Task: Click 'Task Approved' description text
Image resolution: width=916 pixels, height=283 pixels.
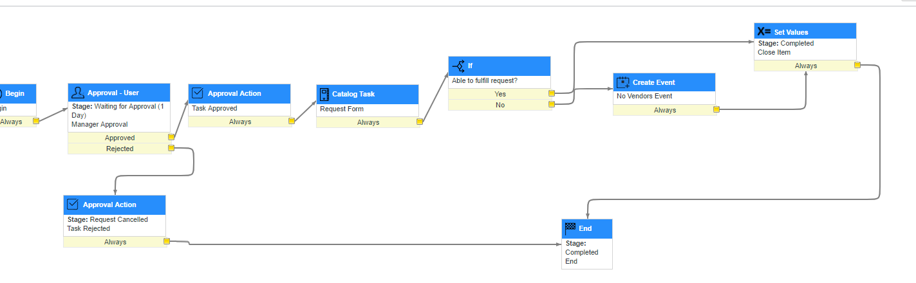Action: (214, 108)
